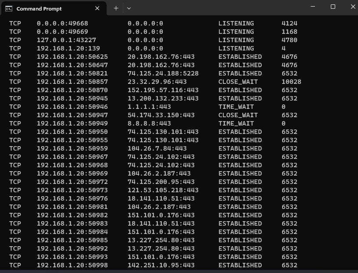
Task: Click remote address 74.125.24.188:5228
Action: point(163,73)
